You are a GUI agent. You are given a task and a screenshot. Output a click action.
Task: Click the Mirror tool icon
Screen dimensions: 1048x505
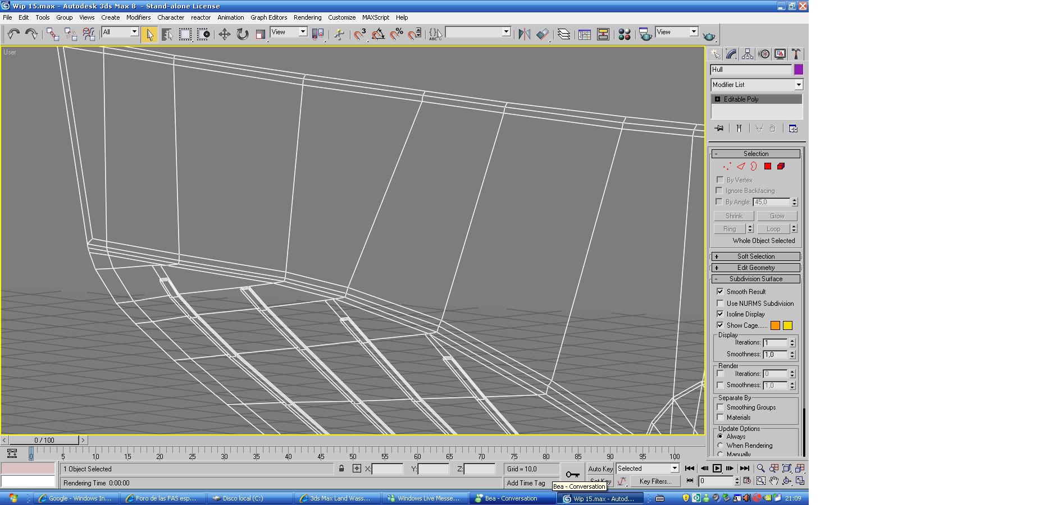524,34
